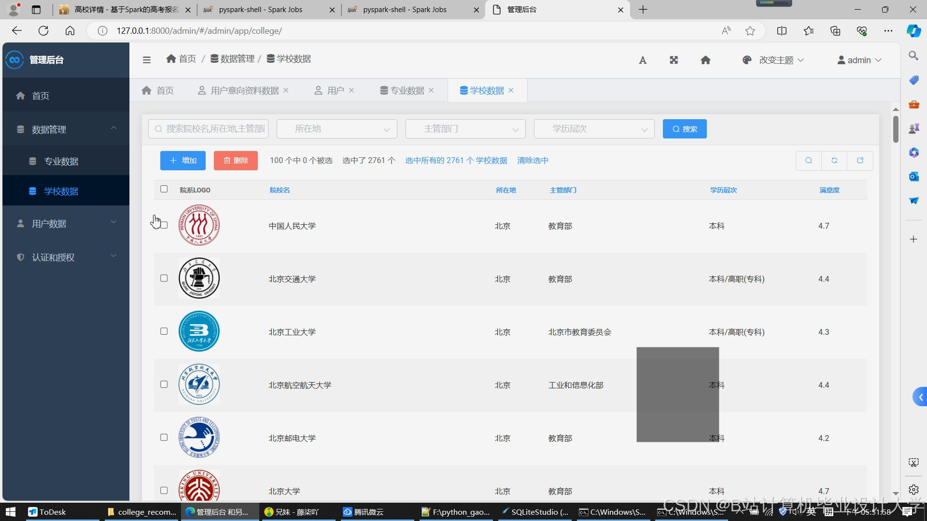The height and width of the screenshot is (521, 927).
Task: Click the home icon in top header
Action: click(705, 60)
